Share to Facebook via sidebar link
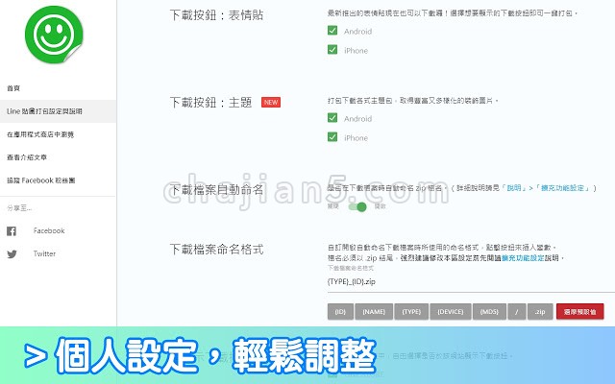 (49, 230)
